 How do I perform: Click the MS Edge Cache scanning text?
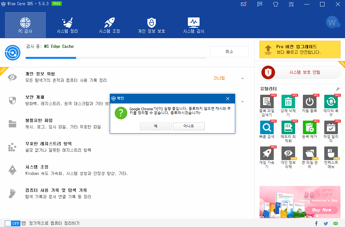[x=59, y=46]
